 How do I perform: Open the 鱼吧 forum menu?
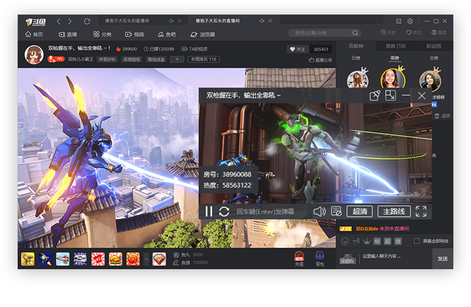167,34
